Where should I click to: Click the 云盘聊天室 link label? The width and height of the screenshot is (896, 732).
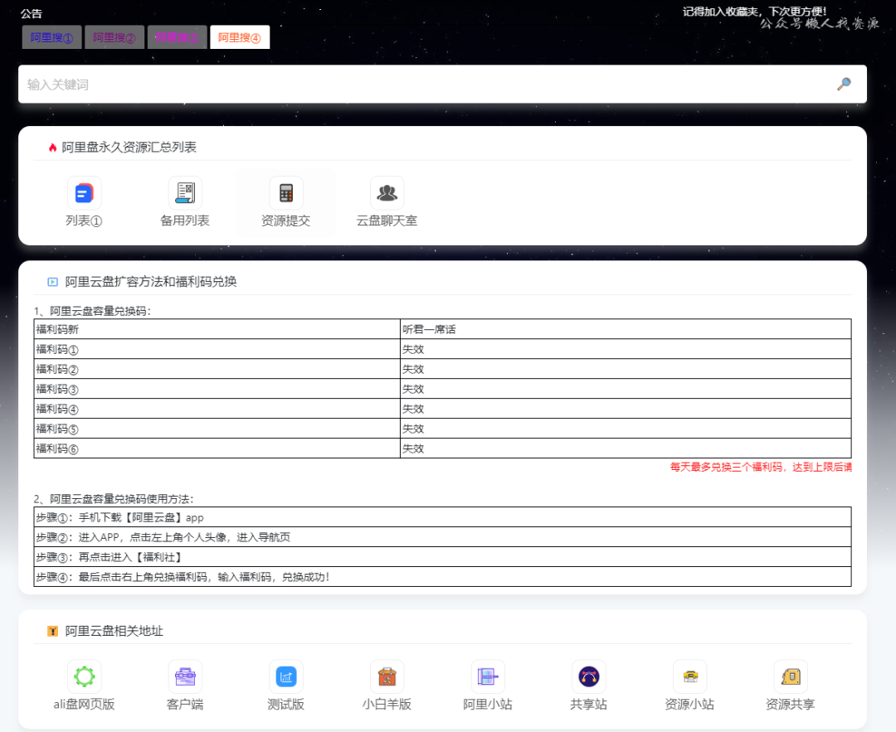(x=387, y=221)
